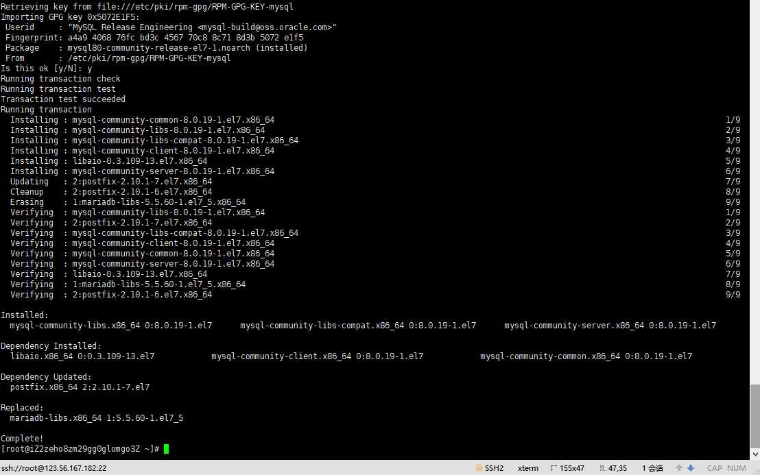Click the 'Erasing : 1:mariadb-libs' line
This screenshot has width=760, height=475.
pyautogui.click(x=128, y=202)
